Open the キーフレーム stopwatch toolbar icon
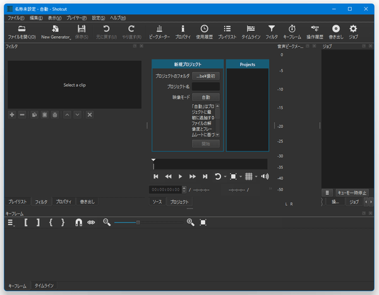Viewport: 379px width, 295px height. pyautogui.click(x=292, y=32)
